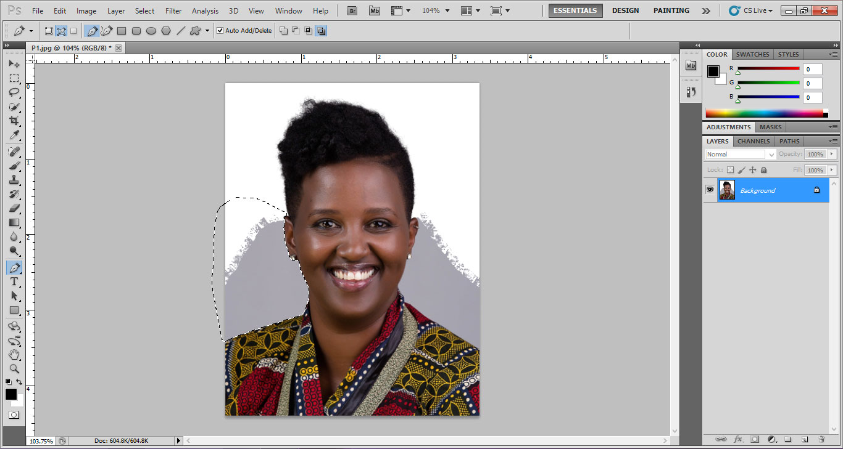Open the layer Fill slider arrow
Screen dimensions: 843x449
pos(832,170)
